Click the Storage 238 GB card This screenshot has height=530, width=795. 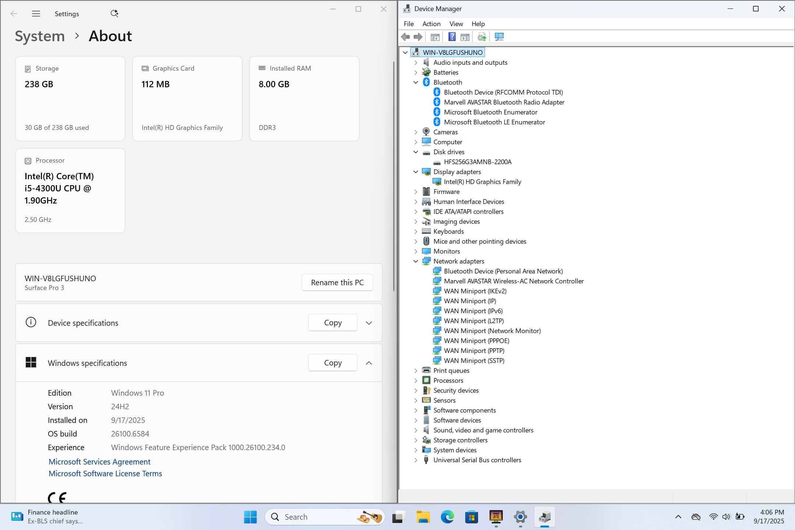70,99
